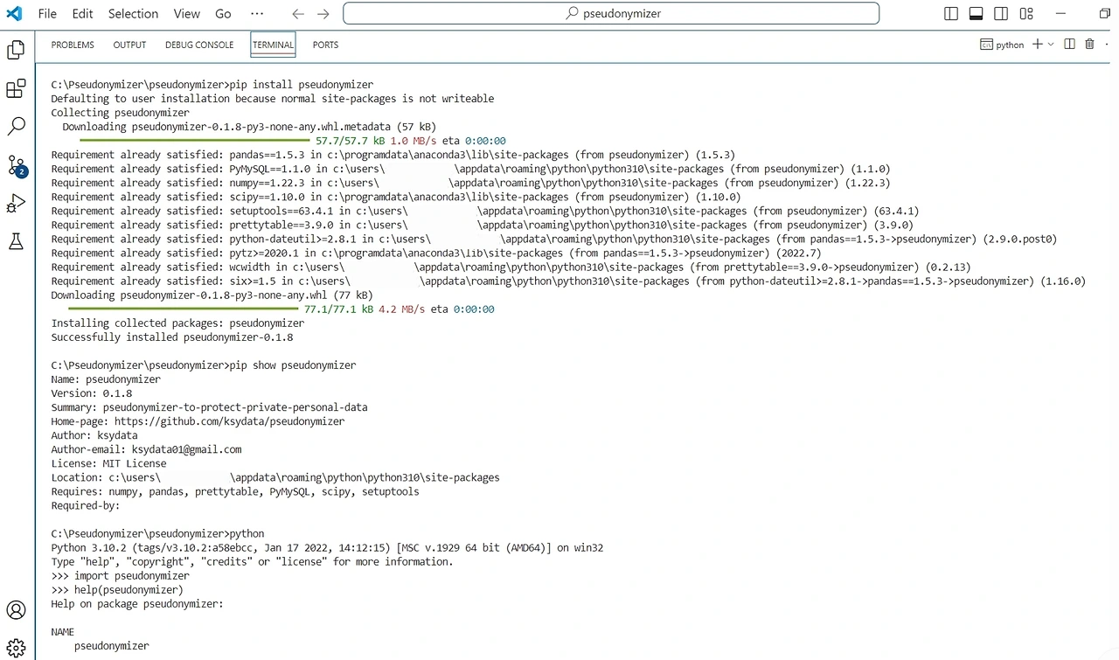Split the terminal
This screenshot has height=660, width=1119.
pyautogui.click(x=1069, y=45)
